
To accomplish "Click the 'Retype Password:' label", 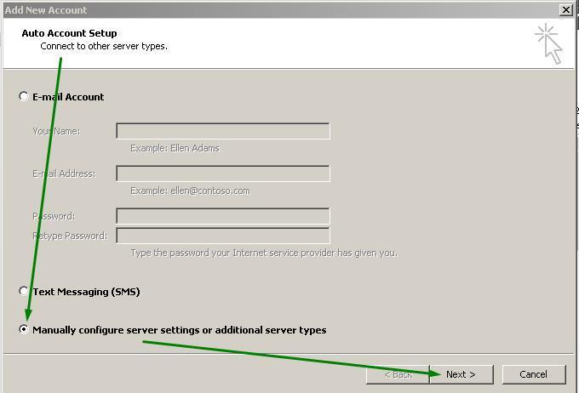I will coord(70,236).
